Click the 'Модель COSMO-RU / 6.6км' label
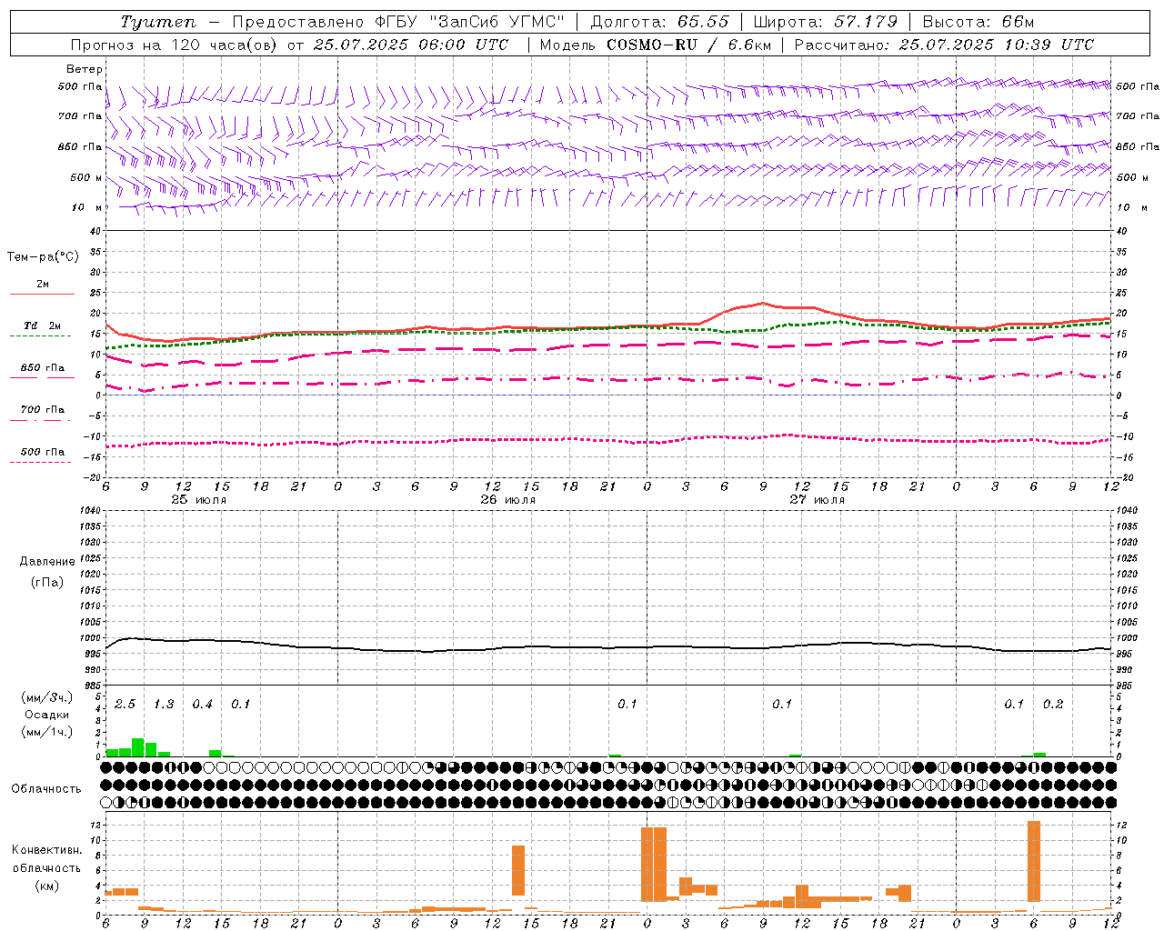 655,45
